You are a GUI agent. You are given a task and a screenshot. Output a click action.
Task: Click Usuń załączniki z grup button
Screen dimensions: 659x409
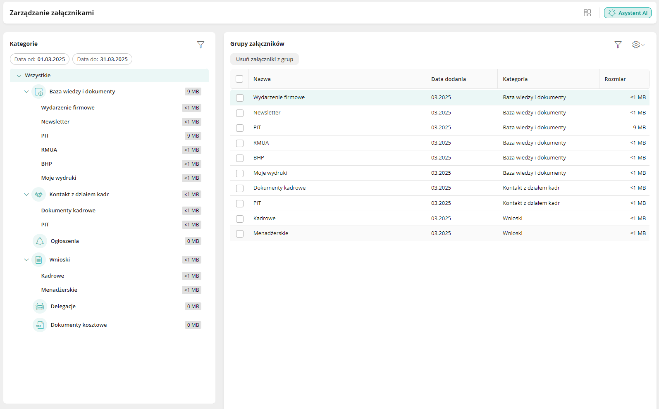pos(265,59)
